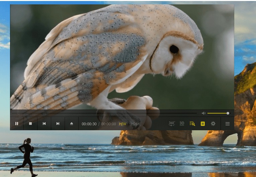Image resolution: width=256 pixels, height=177 pixels.
Task: Stop the video with the stop button
Action: click(30, 124)
